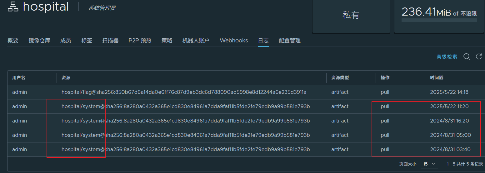This screenshot has width=485, height=173.
Task: Switch to the 概要 tab
Action: pos(13,41)
